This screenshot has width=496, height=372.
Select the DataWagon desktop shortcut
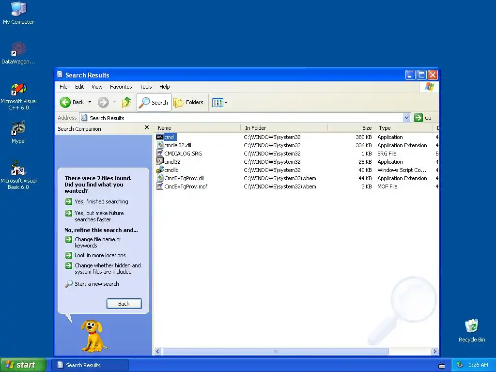pyautogui.click(x=18, y=53)
